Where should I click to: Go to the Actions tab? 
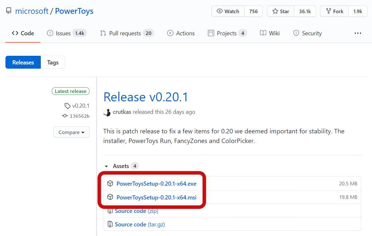point(181,33)
